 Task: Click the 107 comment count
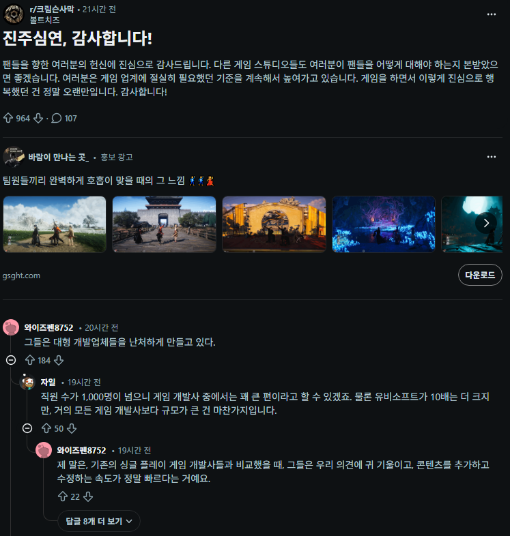point(70,118)
